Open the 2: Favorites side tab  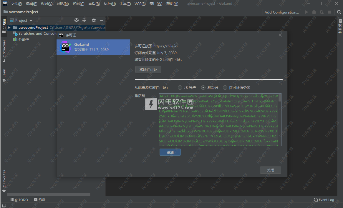pos(4,181)
